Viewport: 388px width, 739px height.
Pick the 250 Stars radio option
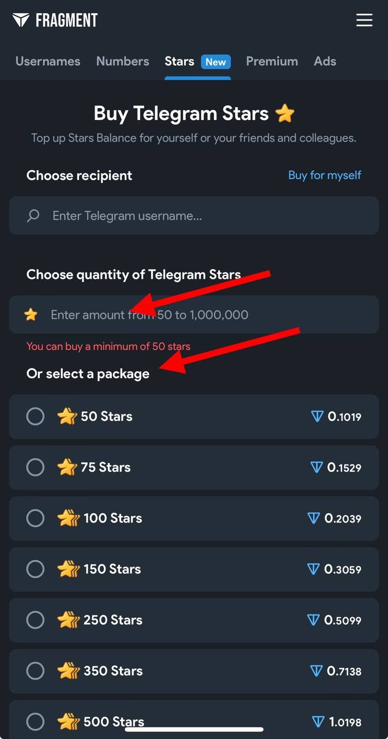pos(35,620)
